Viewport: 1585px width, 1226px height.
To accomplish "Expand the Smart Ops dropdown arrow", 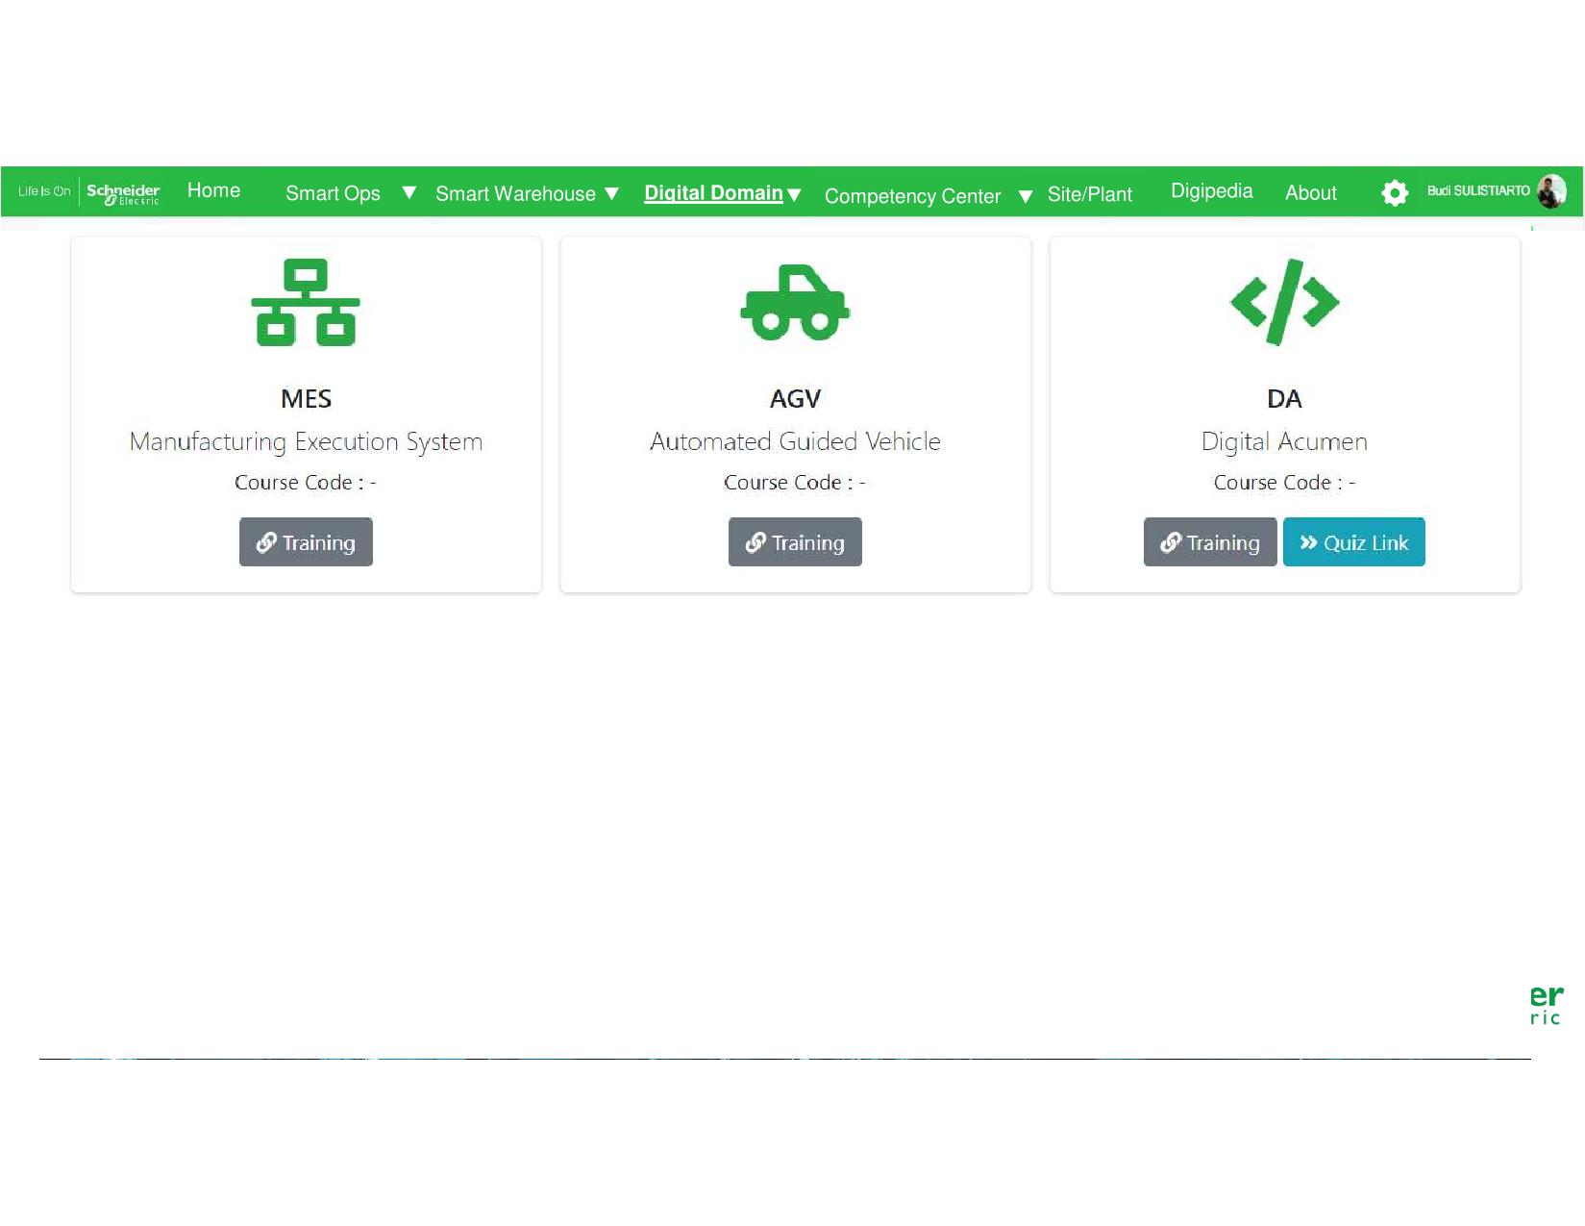I will [x=409, y=193].
